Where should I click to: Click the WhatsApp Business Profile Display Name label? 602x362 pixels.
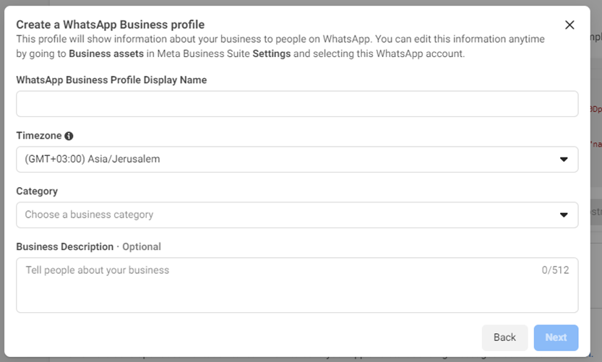point(111,80)
